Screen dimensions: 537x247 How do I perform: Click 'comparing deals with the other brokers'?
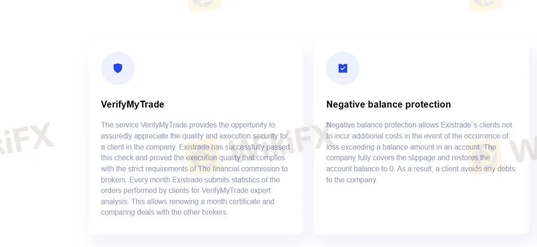(x=165, y=212)
